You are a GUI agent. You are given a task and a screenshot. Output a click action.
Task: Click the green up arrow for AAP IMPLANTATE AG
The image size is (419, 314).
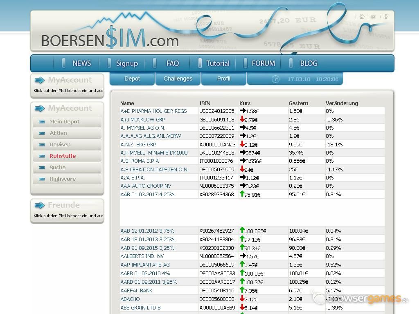click(242, 264)
